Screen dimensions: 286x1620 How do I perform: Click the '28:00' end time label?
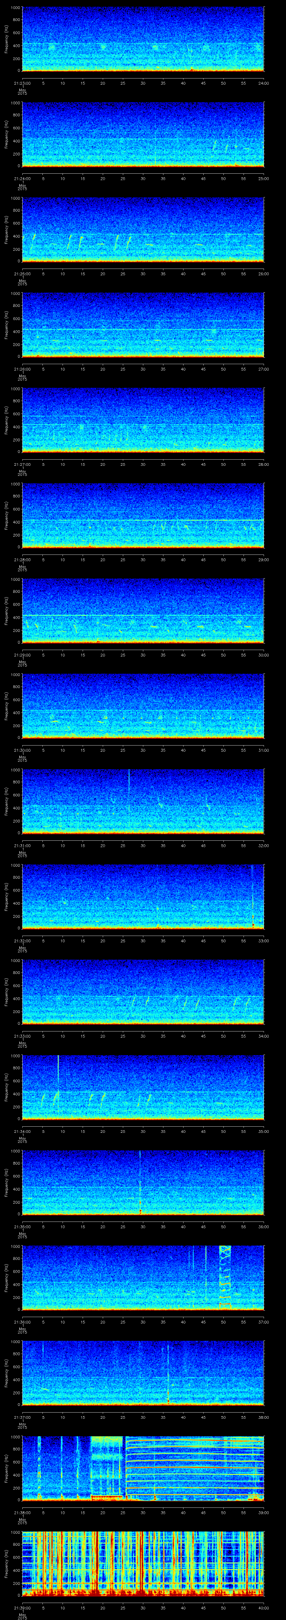point(264,464)
